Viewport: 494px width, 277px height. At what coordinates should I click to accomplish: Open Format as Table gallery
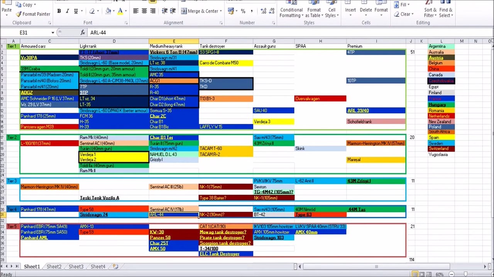click(x=314, y=9)
